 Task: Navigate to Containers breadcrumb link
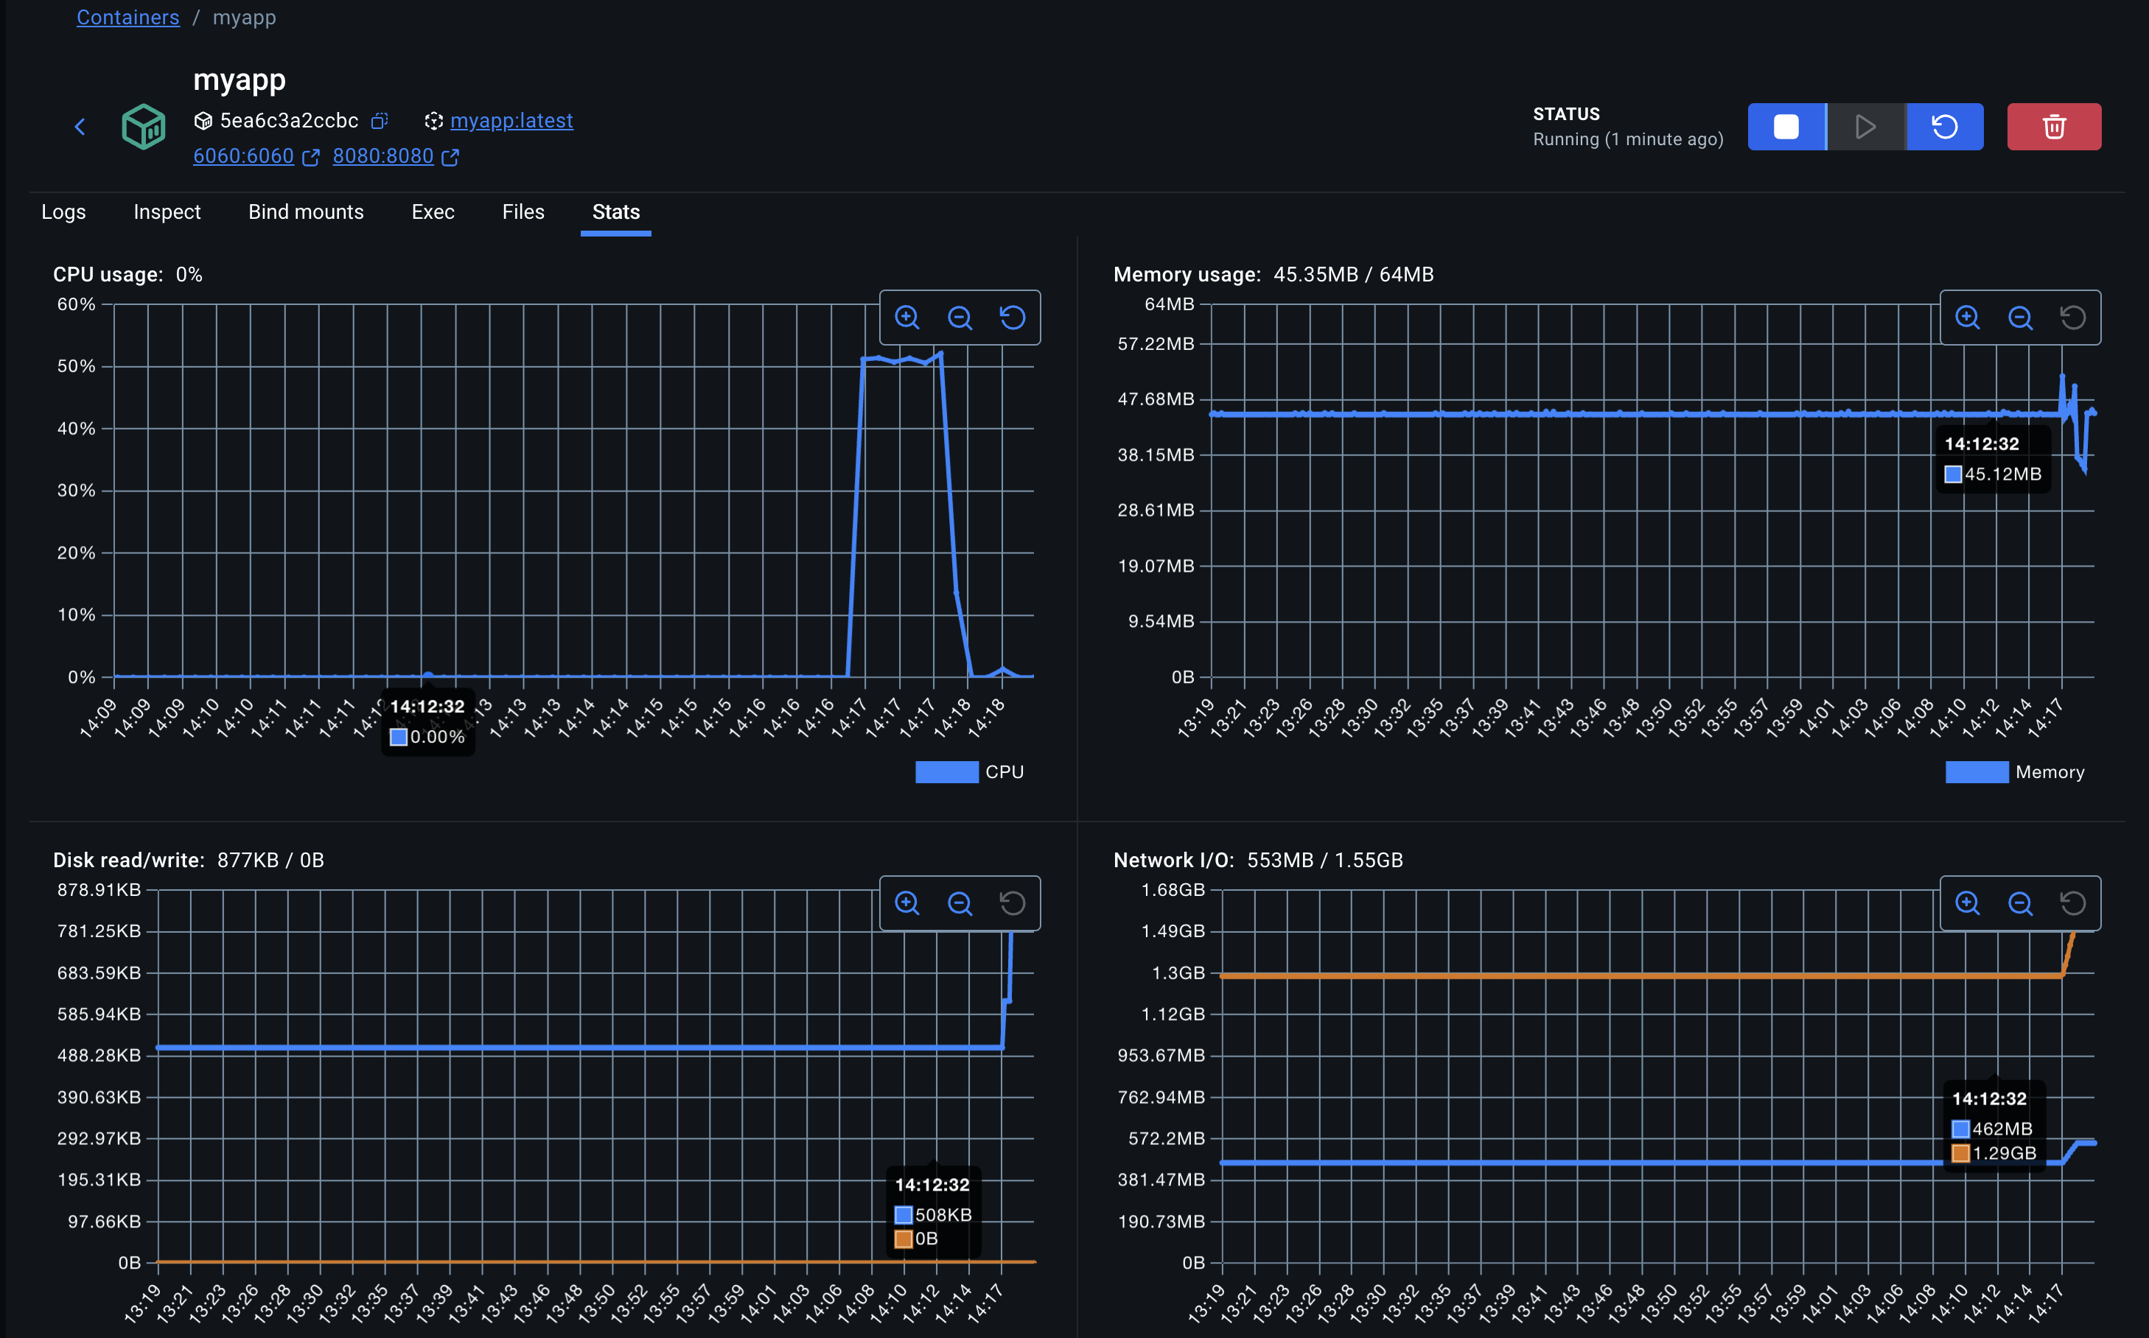(x=127, y=18)
